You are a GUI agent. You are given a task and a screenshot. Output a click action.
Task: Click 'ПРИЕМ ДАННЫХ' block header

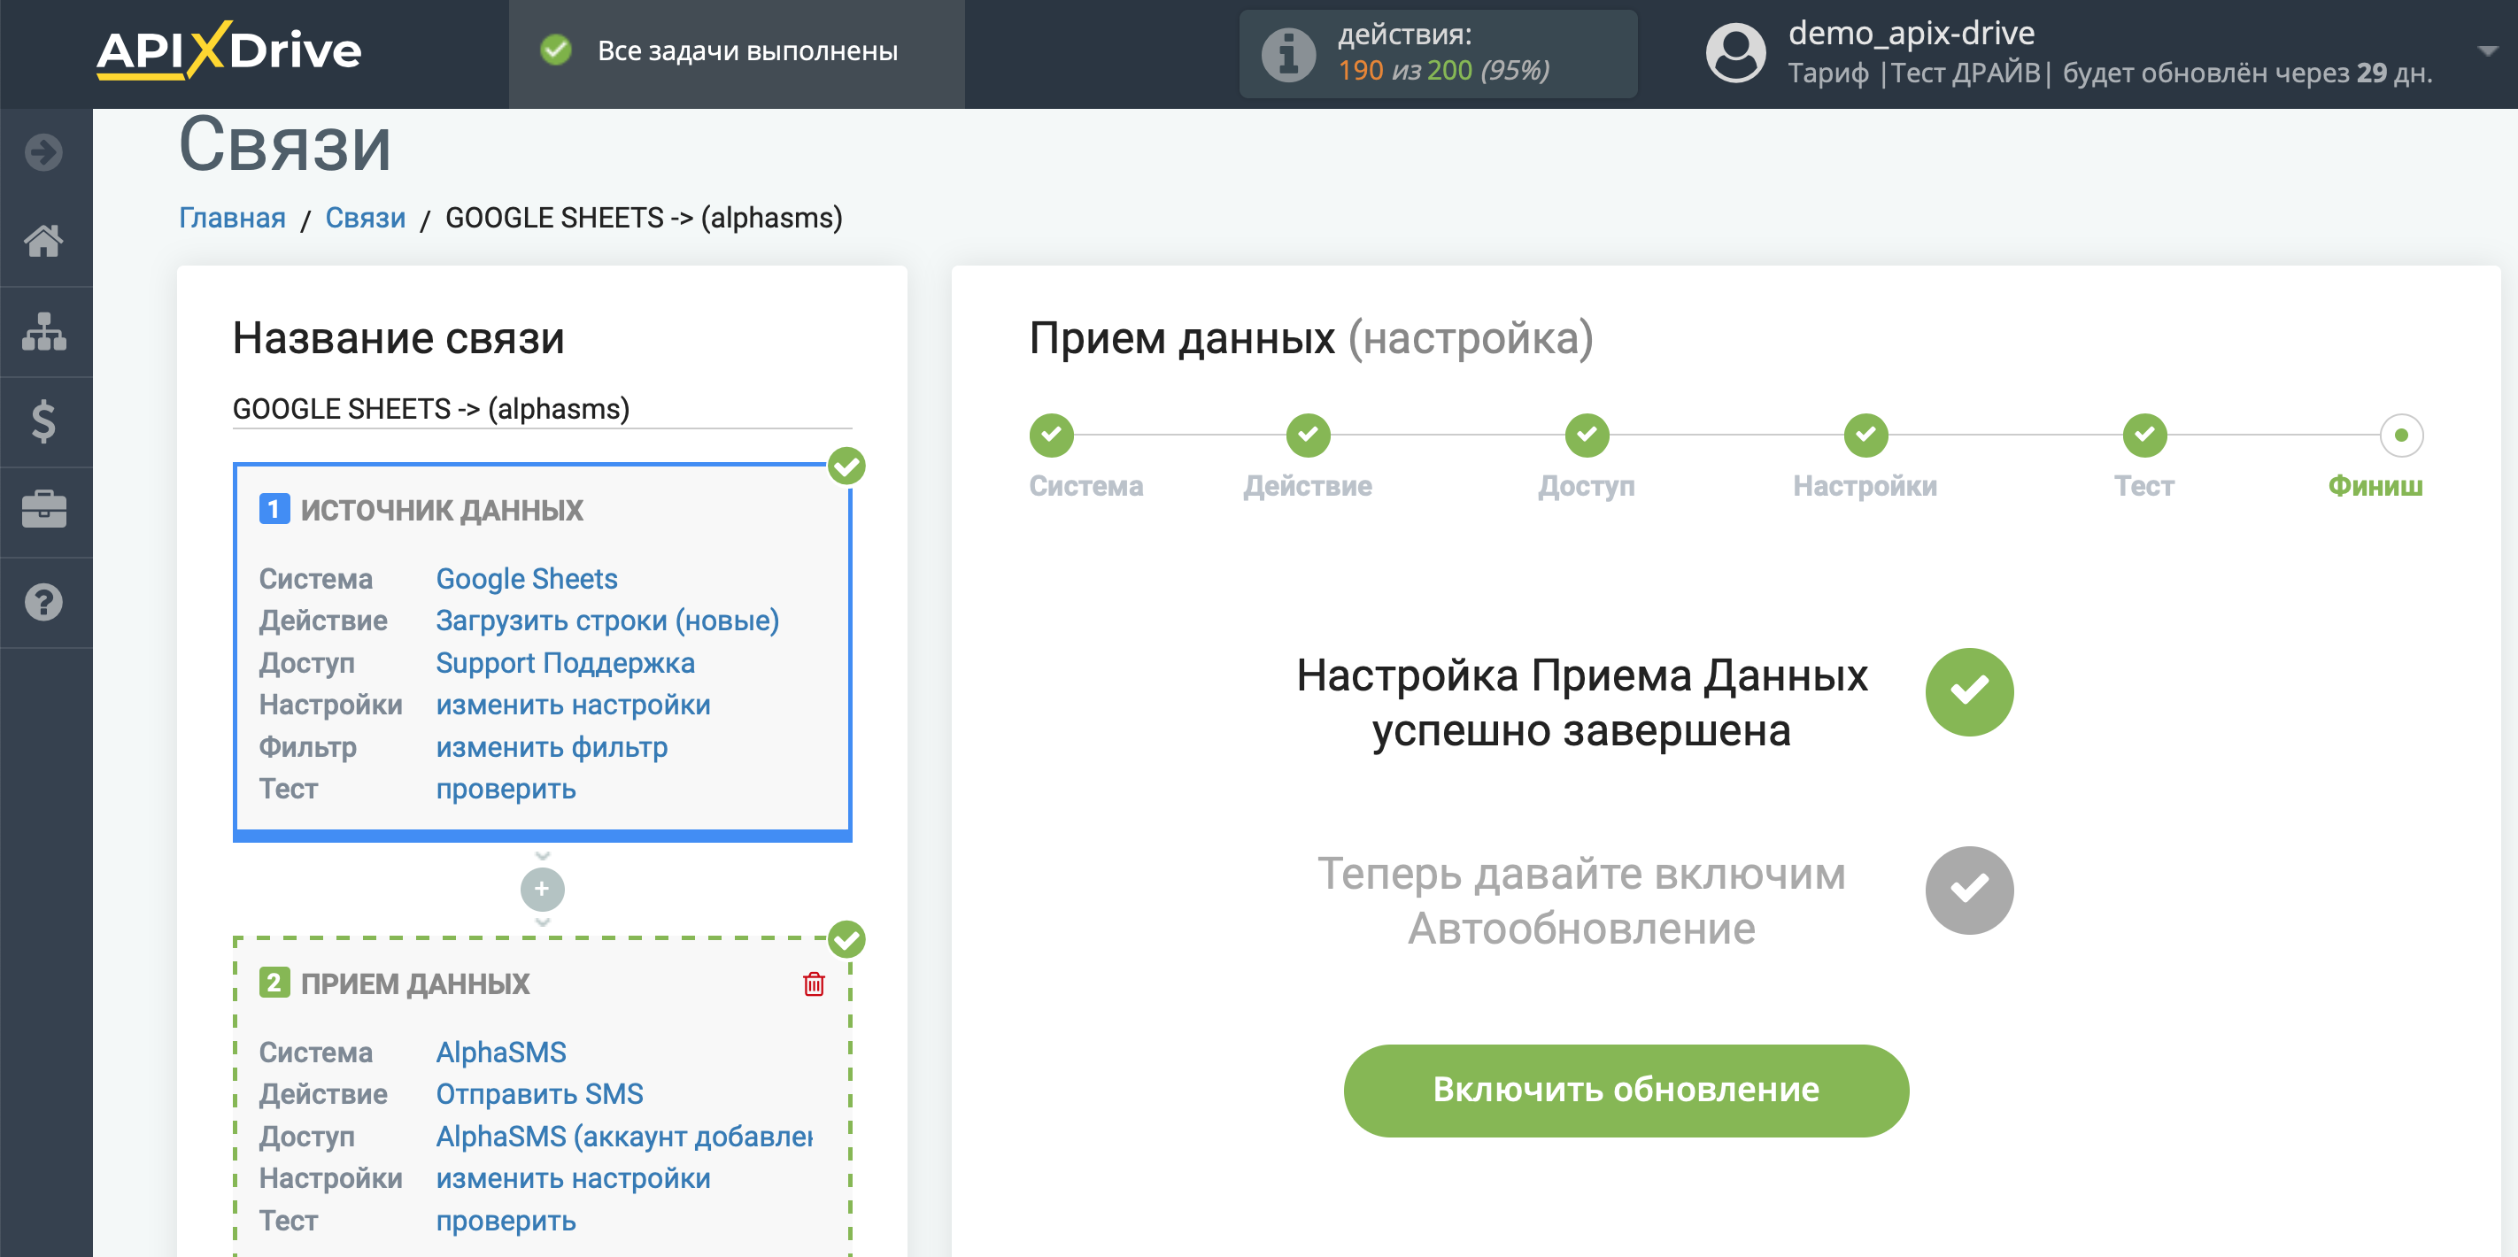pyautogui.click(x=414, y=983)
